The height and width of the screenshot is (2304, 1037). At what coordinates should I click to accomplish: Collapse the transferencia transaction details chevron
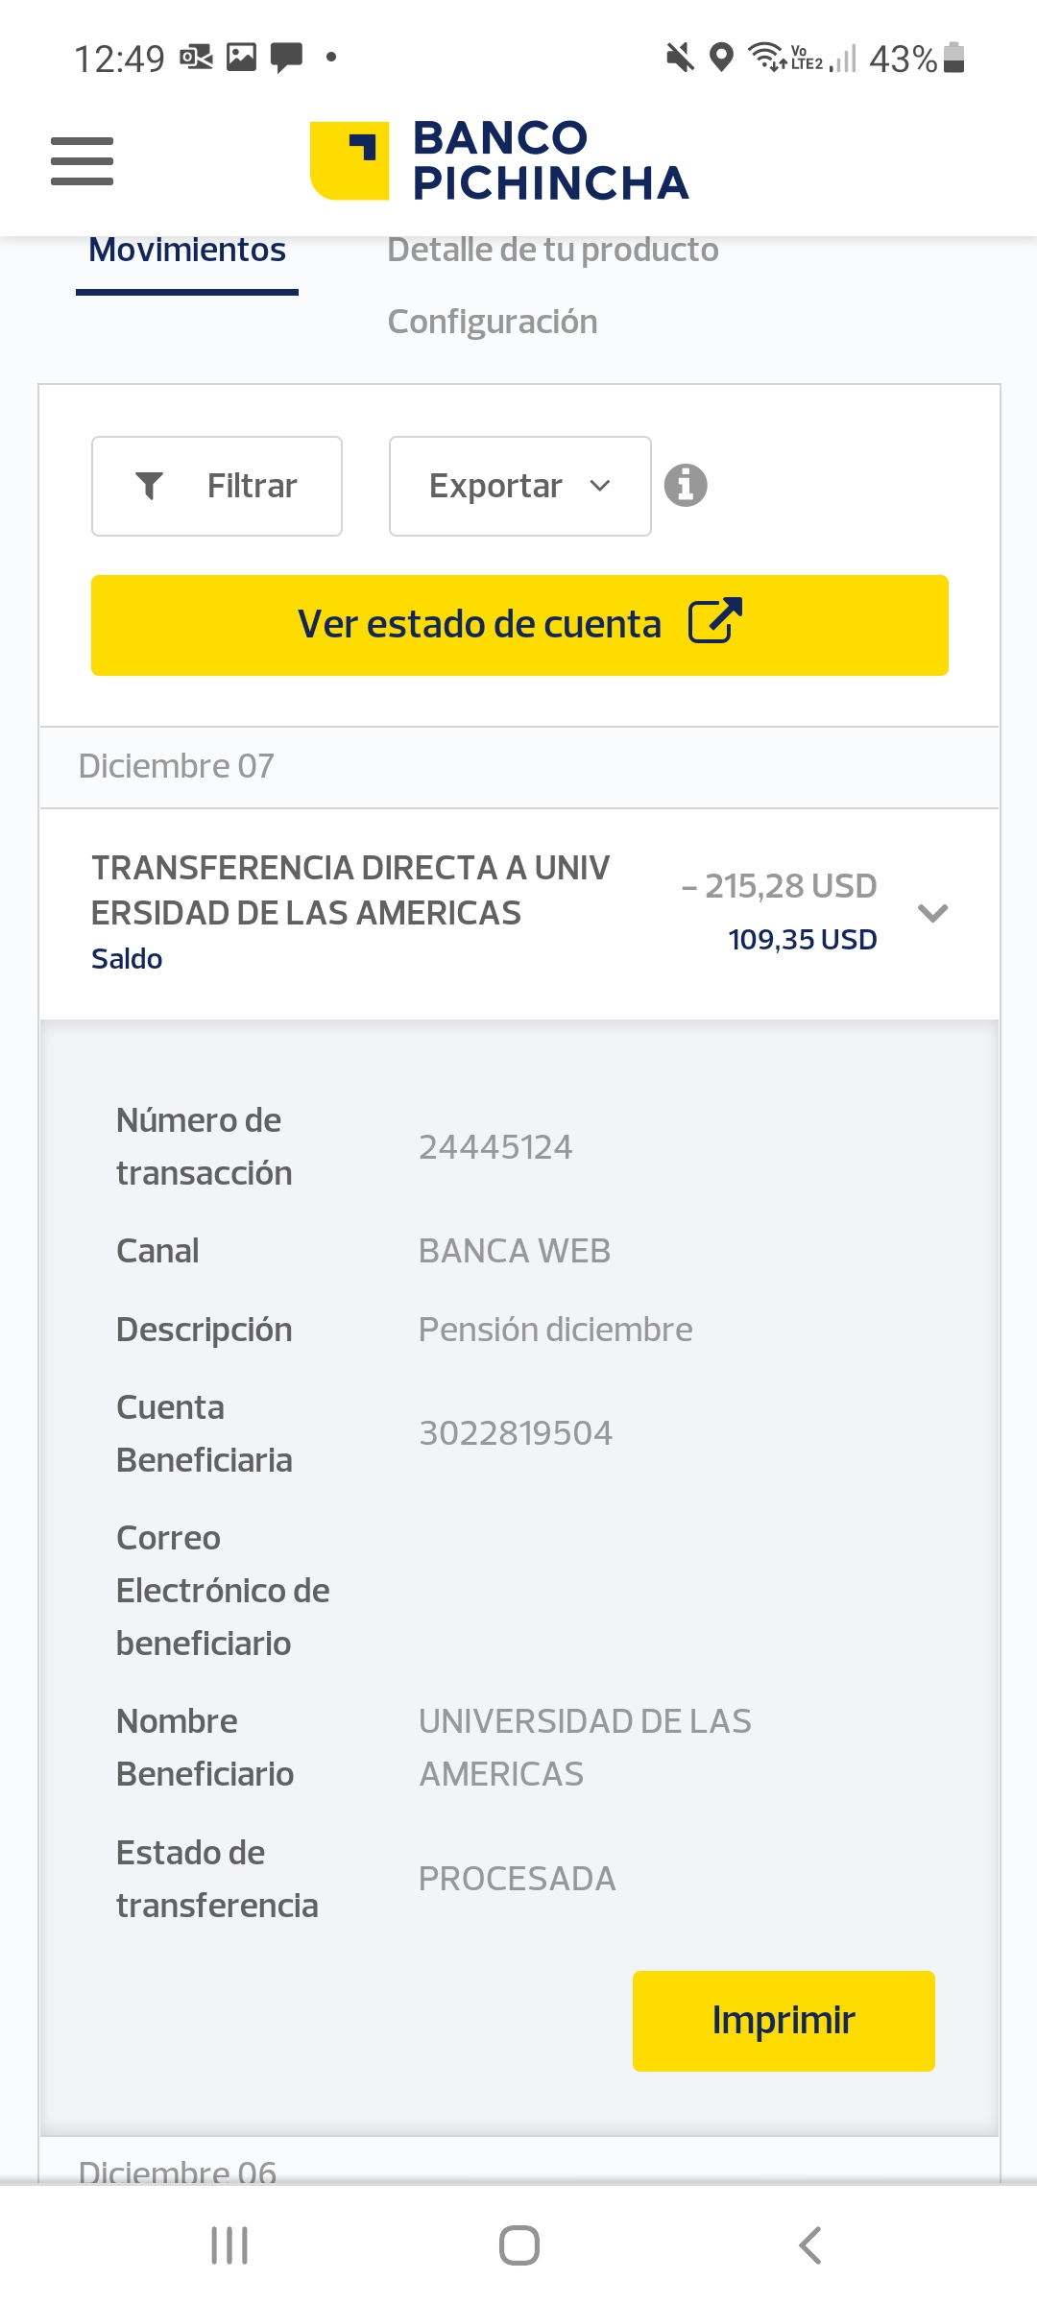point(932,912)
